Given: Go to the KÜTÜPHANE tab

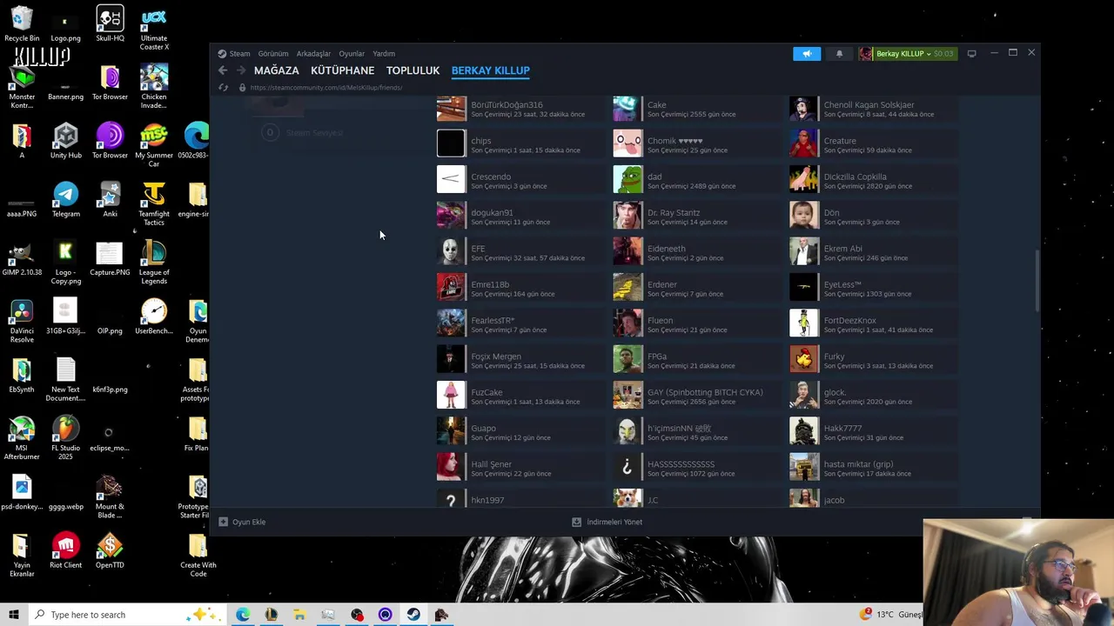Looking at the screenshot, I should pyautogui.click(x=343, y=70).
